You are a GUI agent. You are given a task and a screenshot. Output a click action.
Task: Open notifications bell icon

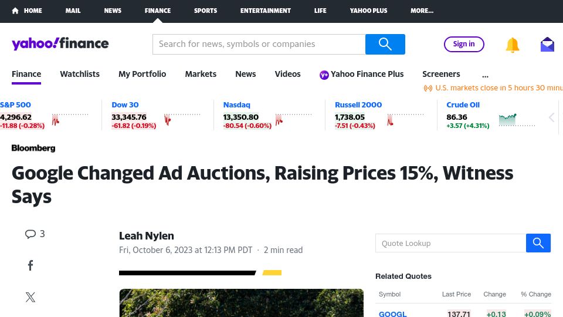[513, 45]
